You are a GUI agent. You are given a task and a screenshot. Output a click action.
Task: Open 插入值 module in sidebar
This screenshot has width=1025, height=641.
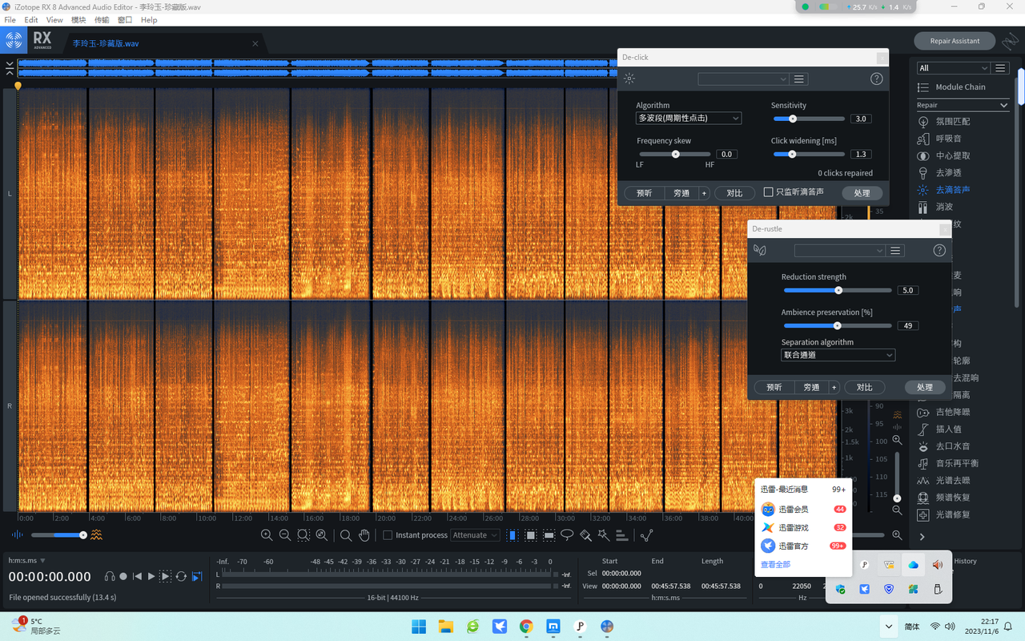[948, 429]
